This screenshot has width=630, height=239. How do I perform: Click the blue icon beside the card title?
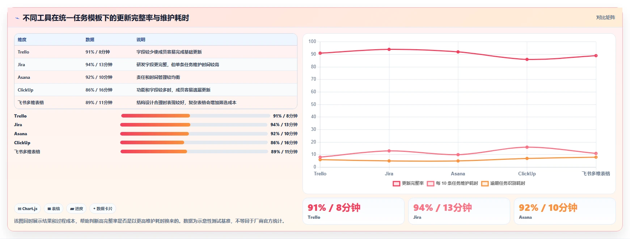[x=17, y=18]
